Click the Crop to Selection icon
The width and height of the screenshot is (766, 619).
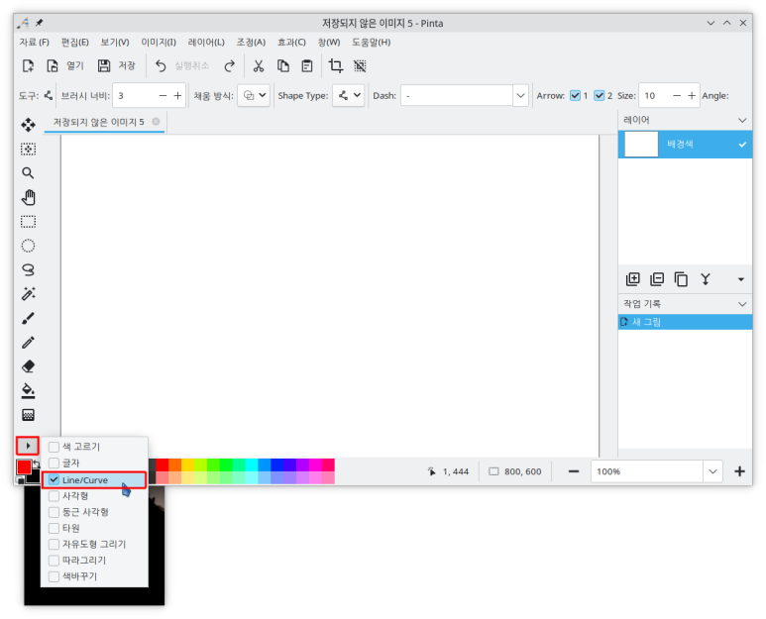pos(336,65)
